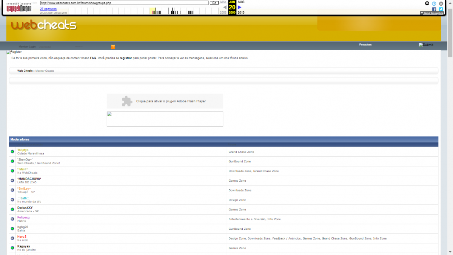Open the 27 captures link
453x255 pixels.
pos(48,9)
